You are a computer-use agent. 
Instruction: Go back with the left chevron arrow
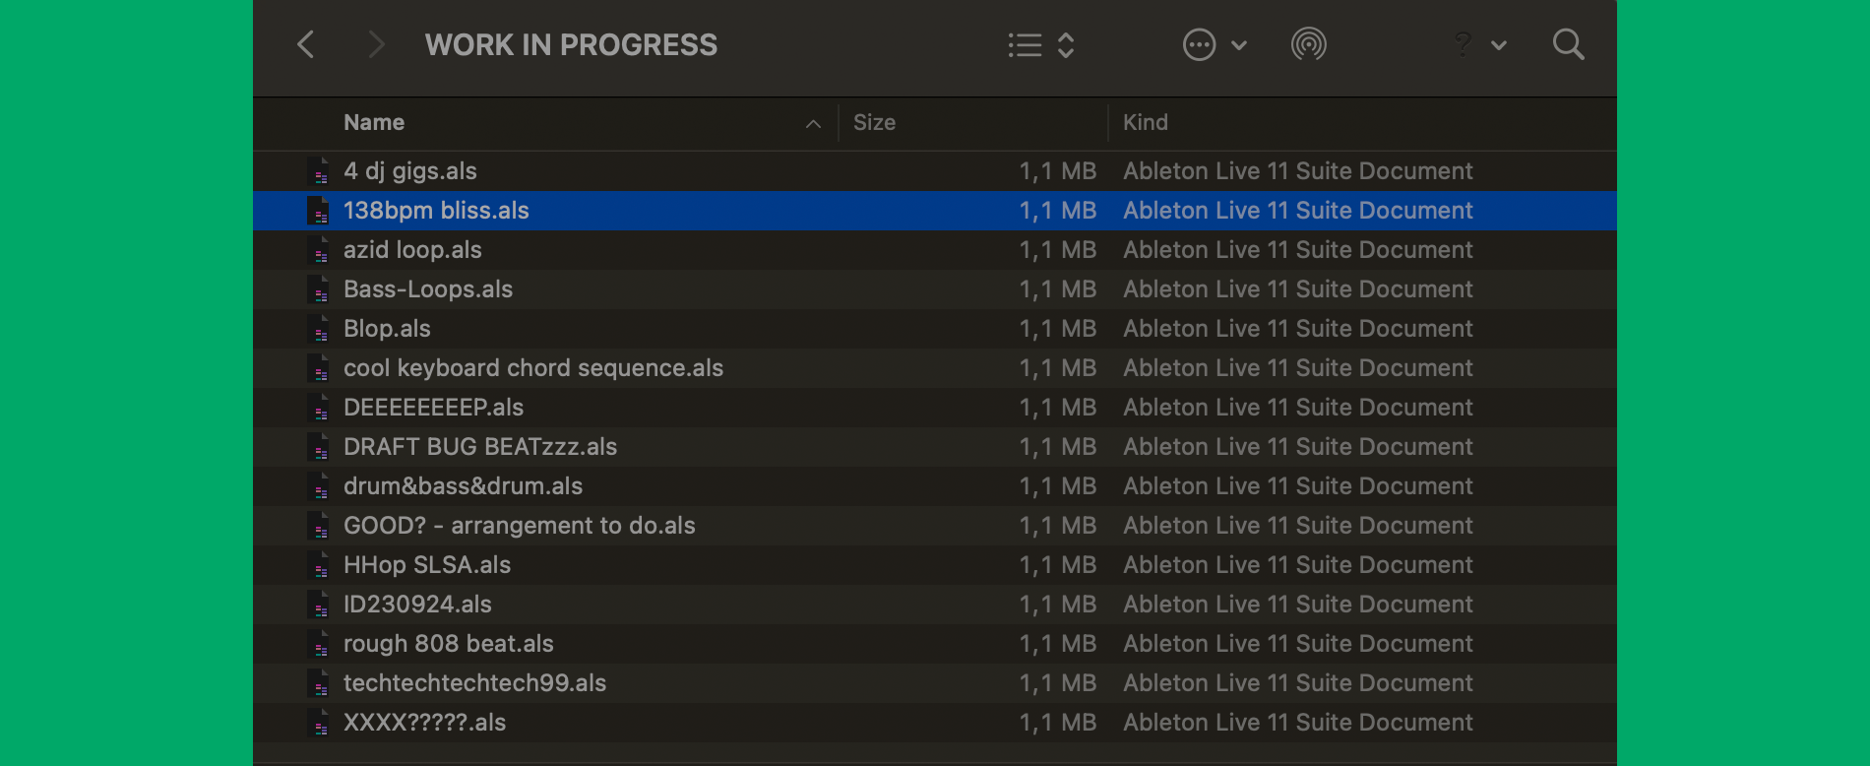(306, 44)
